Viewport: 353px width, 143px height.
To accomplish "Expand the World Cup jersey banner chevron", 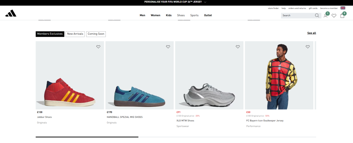I will point(205,2).
